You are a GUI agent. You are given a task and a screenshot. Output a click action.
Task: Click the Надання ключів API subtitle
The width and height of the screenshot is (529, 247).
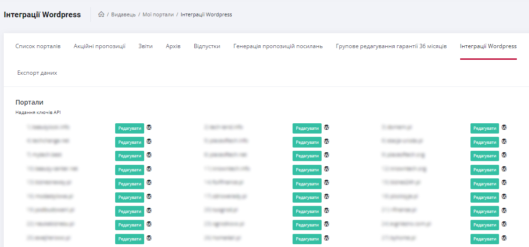pos(38,113)
